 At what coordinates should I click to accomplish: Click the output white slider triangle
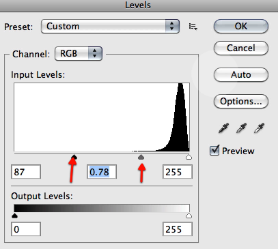[189, 216]
